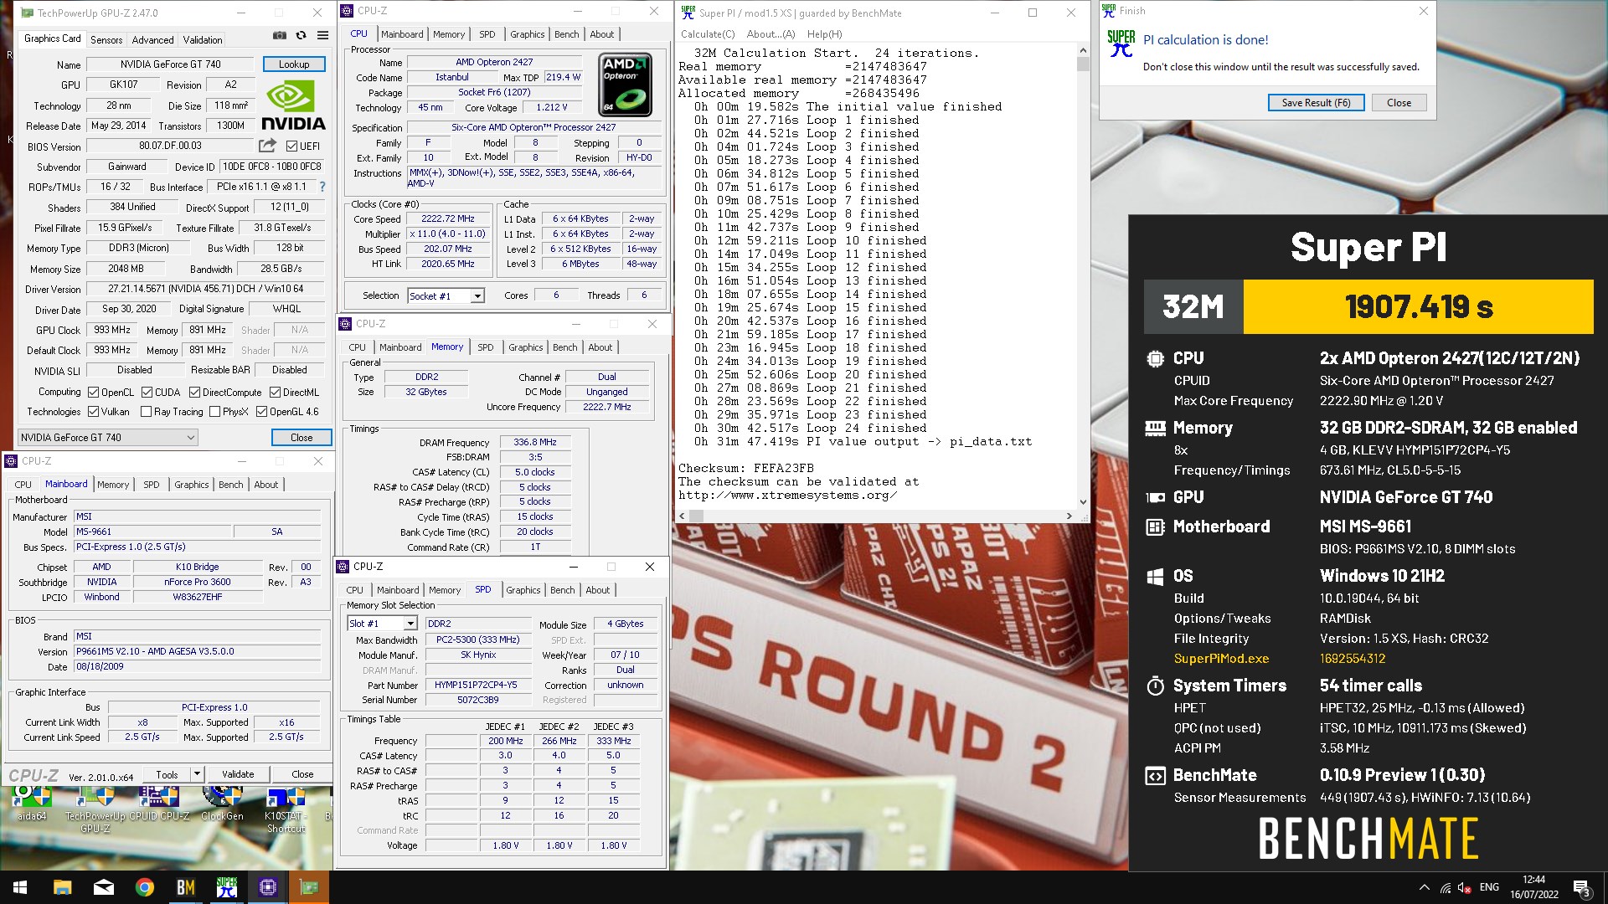Open the Graphics tab in the CPU-Z memory timings window
1608x904 pixels.
point(525,347)
